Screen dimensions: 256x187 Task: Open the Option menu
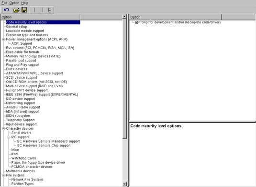[14, 3]
